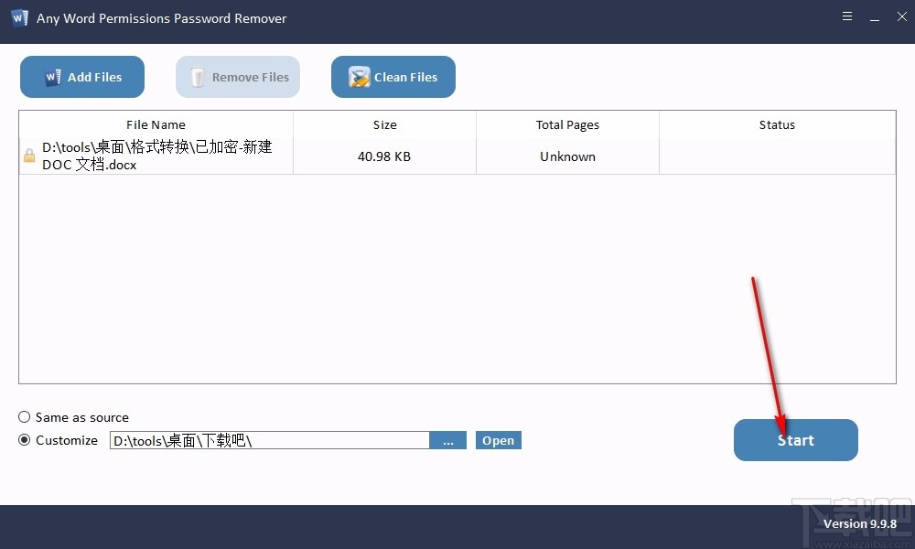Click the Word icon on Add Files button
The height and width of the screenshot is (549, 915).
(53, 77)
